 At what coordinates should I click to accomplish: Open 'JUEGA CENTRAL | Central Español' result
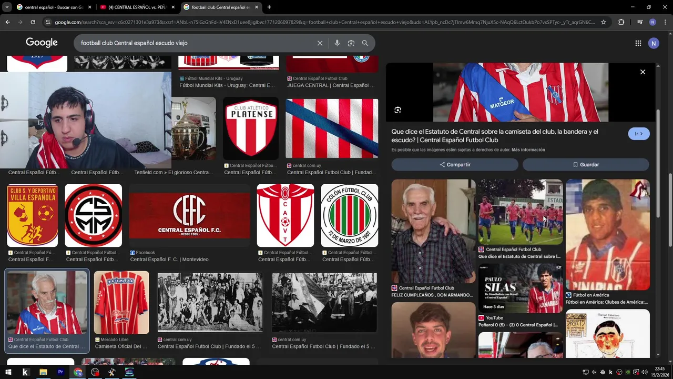(x=331, y=85)
